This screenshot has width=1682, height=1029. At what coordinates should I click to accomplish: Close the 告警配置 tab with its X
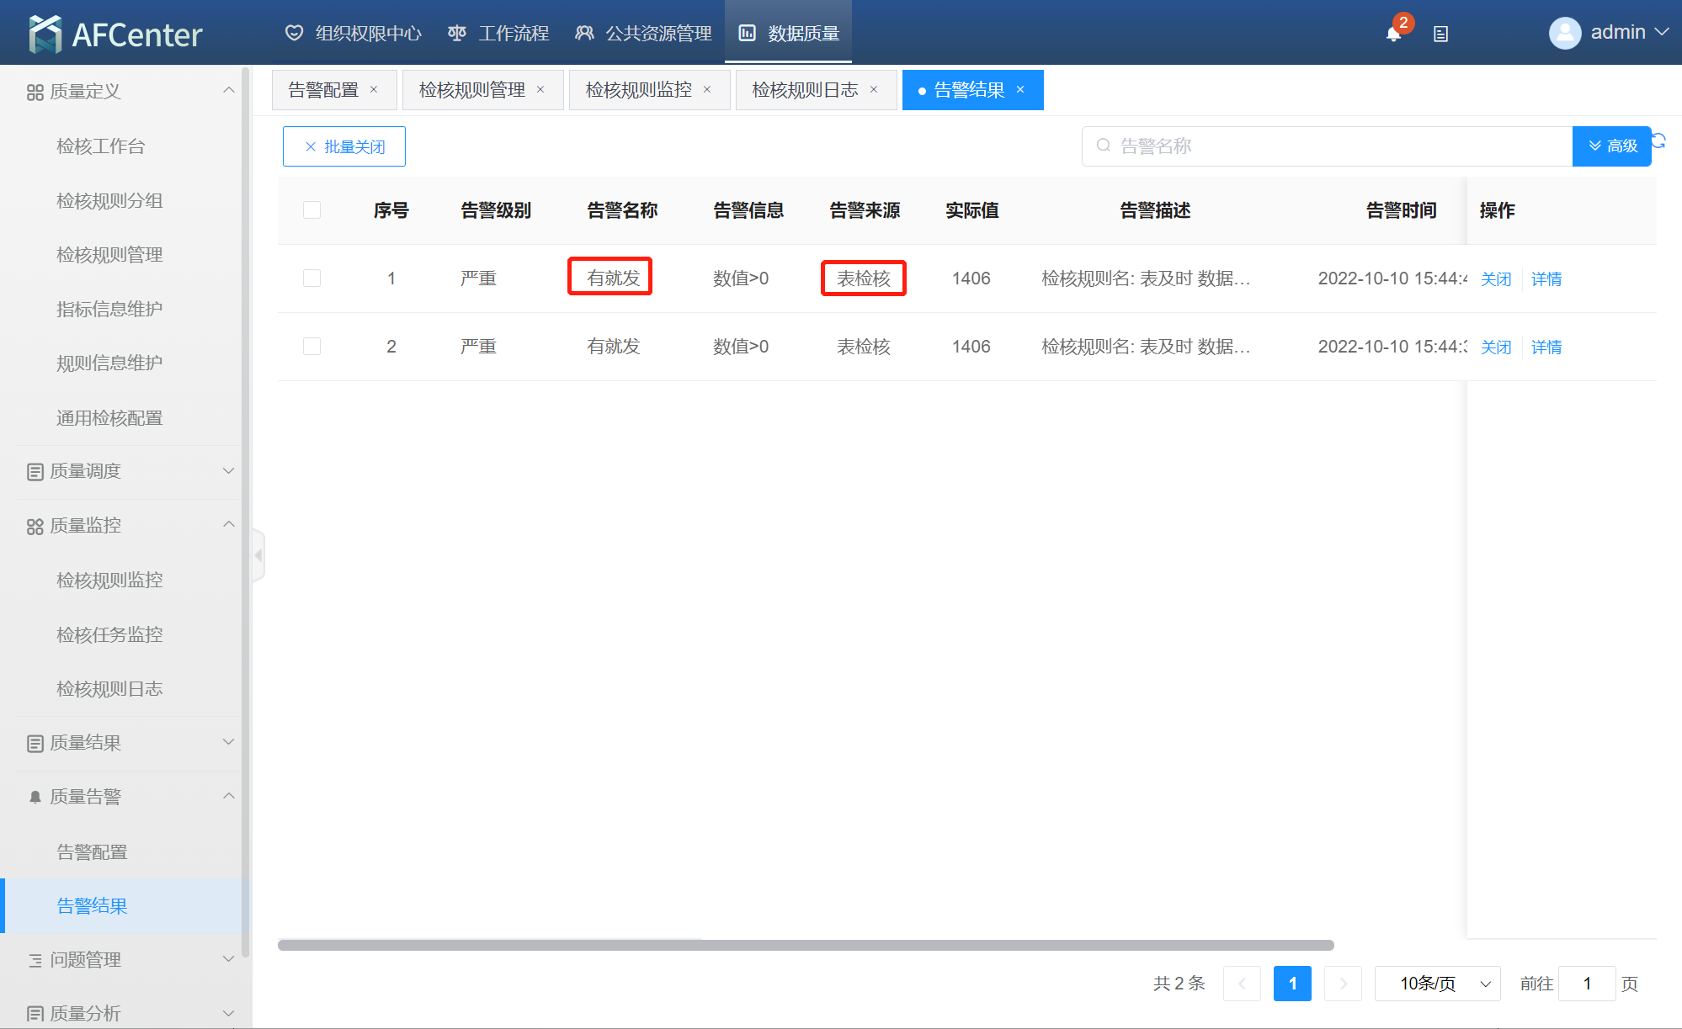[374, 90]
